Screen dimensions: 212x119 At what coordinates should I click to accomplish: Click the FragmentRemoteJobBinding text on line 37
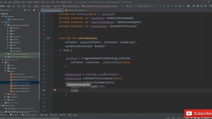(99, 58)
